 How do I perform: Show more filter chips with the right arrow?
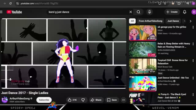pyautogui.click(x=190, y=21)
